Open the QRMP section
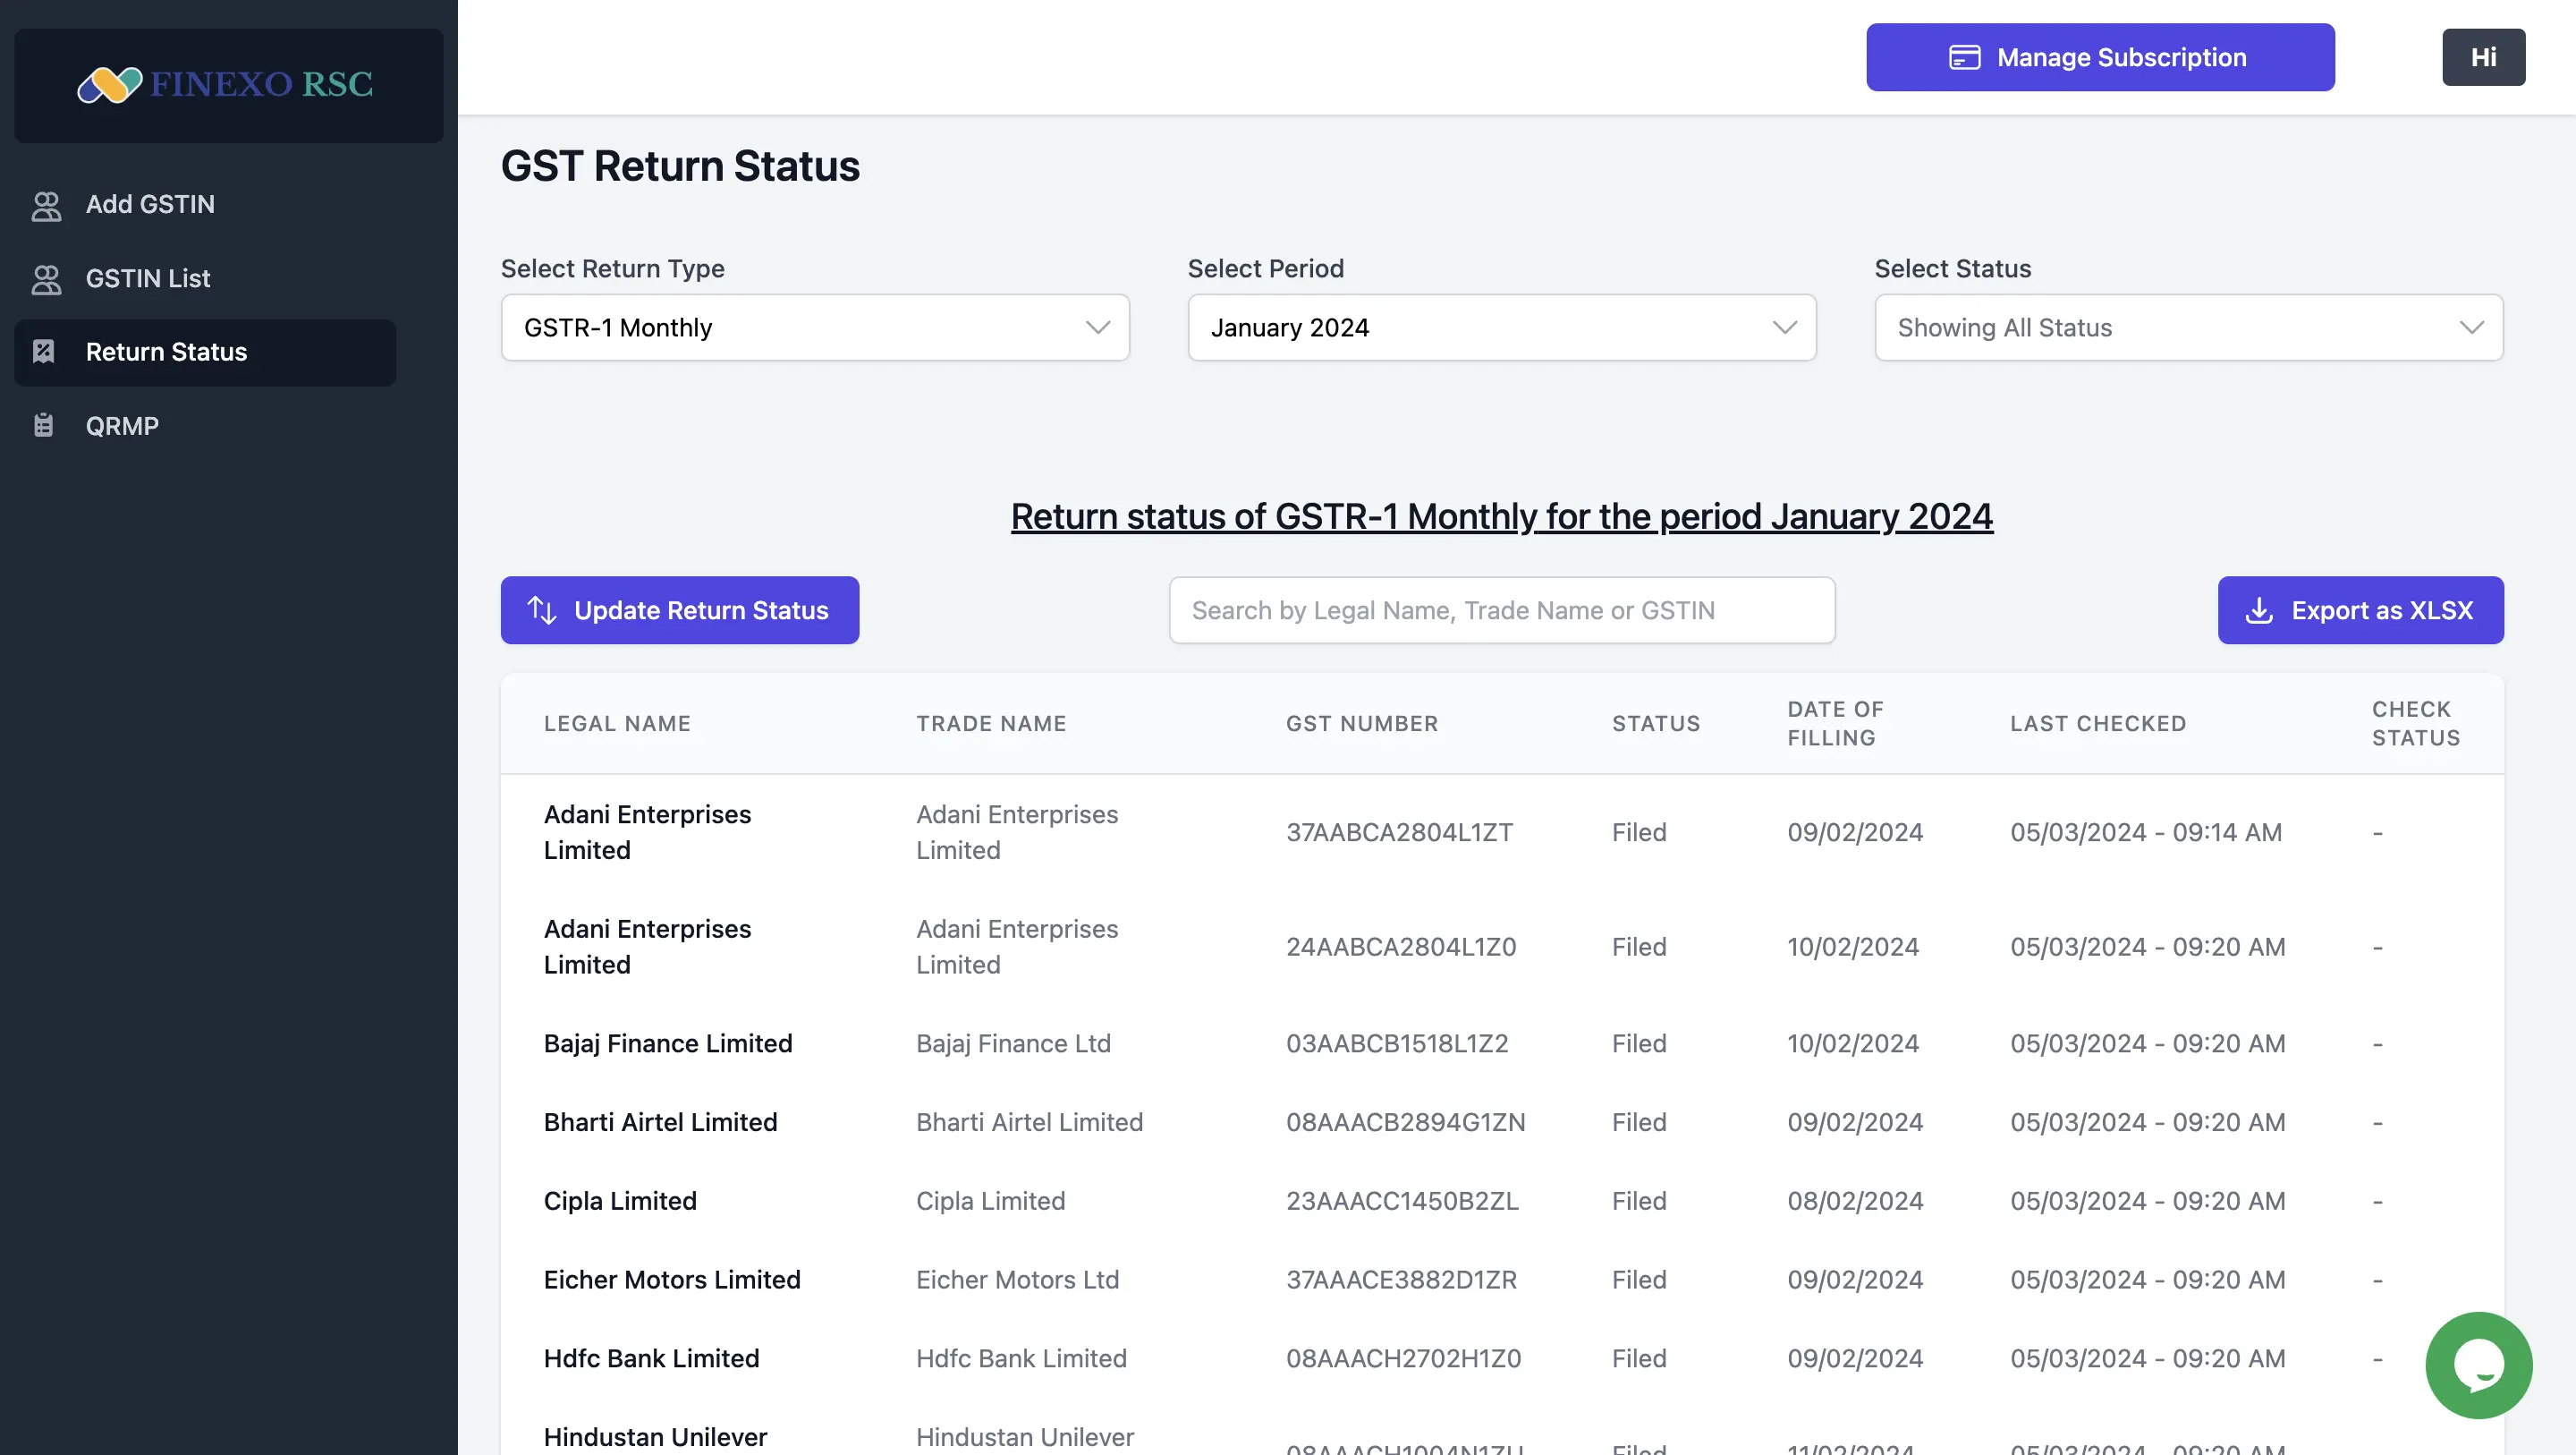The width and height of the screenshot is (2576, 1455). click(122, 426)
